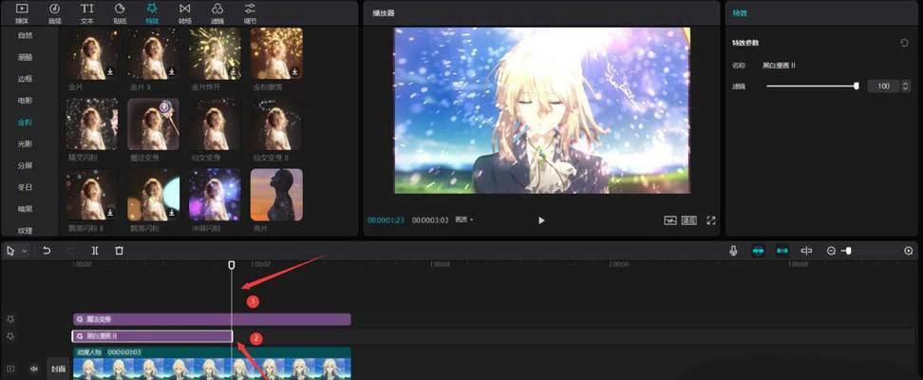Viewport: 923px width, 380px height.
Task: Select the 黑白漫画 II effect clip
Action: pyautogui.click(x=153, y=335)
